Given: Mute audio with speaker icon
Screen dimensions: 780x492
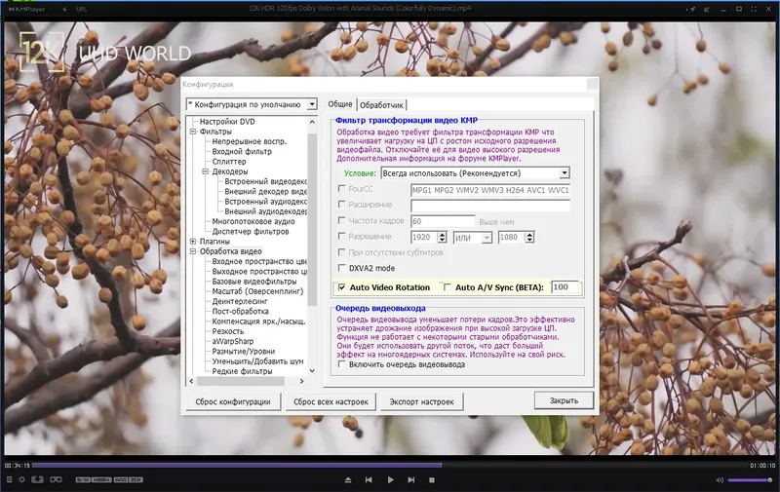Looking at the screenshot, I should [x=720, y=480].
